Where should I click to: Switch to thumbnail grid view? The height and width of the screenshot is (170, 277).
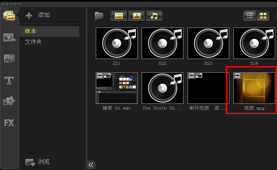tap(263, 16)
